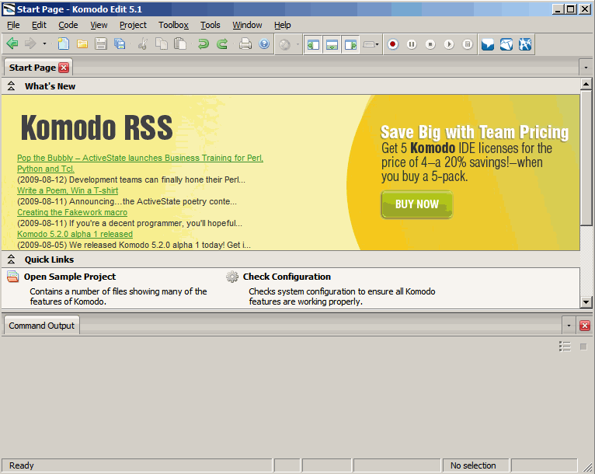595x474 pixels.
Task: Open the Code menu
Action: pyautogui.click(x=68, y=25)
